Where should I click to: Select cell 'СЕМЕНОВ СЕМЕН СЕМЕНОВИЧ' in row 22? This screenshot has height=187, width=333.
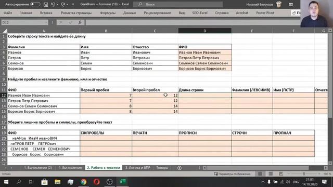click(x=44, y=149)
